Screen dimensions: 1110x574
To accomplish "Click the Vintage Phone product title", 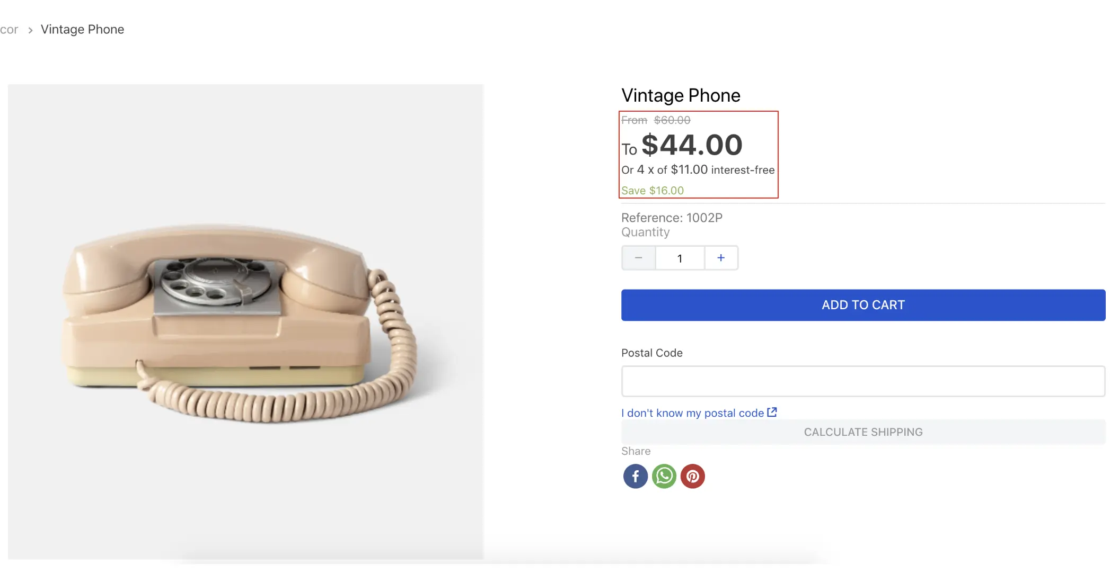I will coord(681,95).
